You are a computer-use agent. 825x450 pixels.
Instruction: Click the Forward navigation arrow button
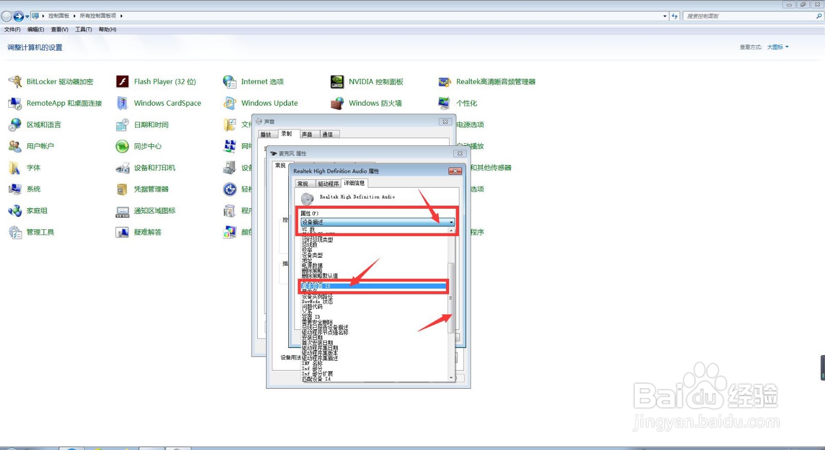(19, 16)
